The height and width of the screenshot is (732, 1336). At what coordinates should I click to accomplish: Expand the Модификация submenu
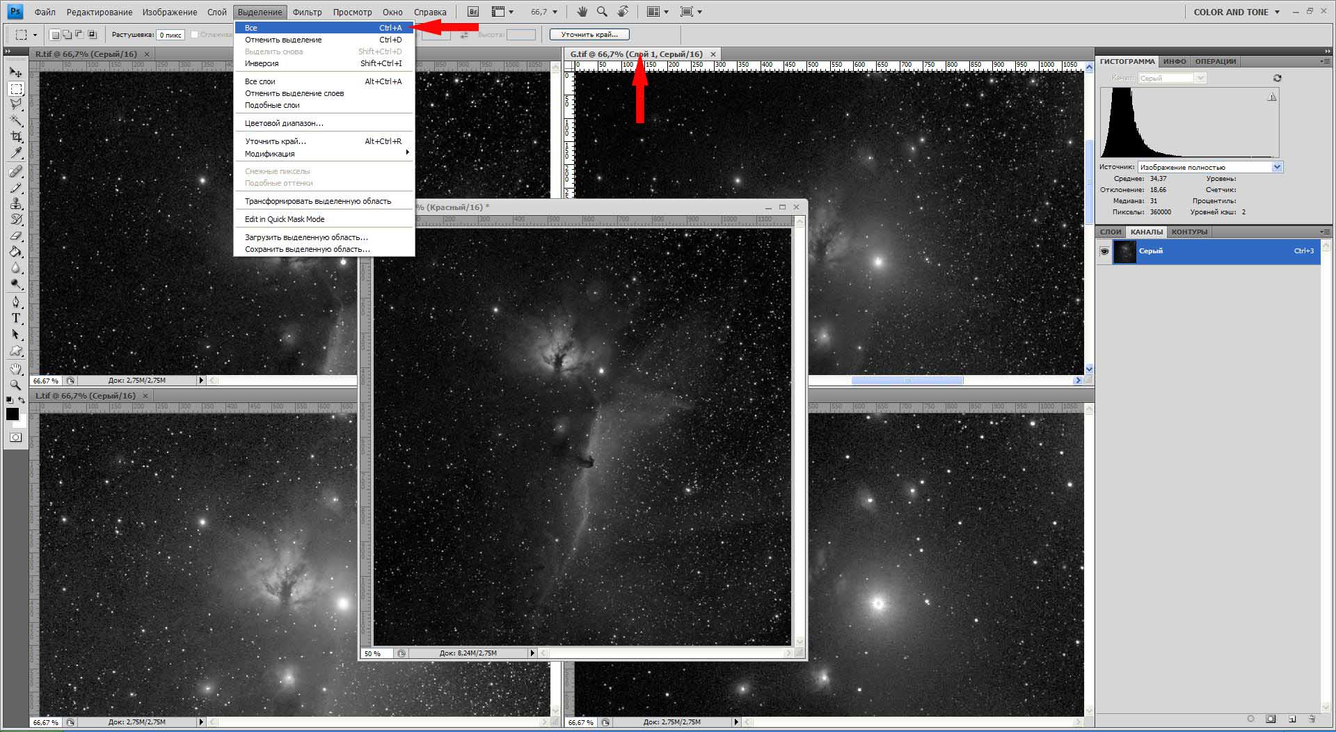pos(324,154)
